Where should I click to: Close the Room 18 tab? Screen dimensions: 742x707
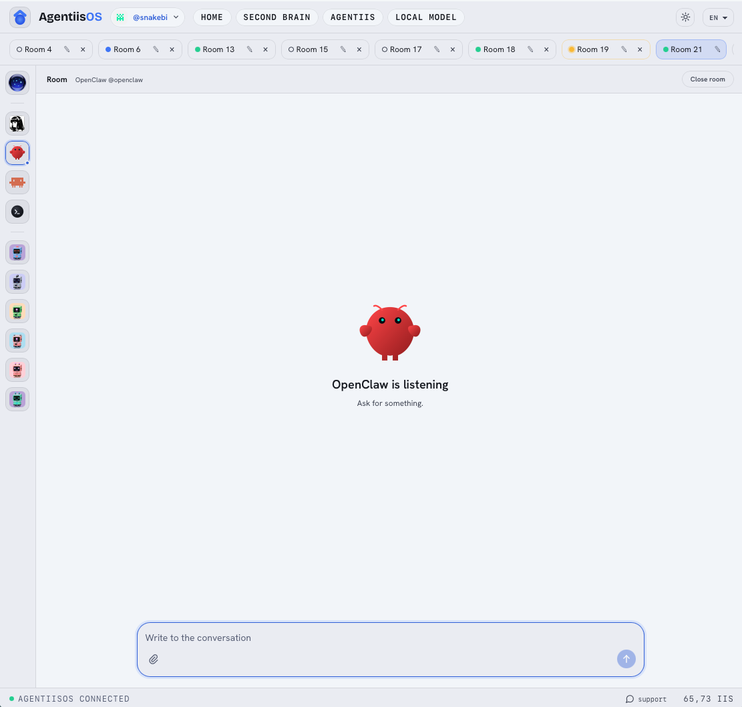pos(546,49)
